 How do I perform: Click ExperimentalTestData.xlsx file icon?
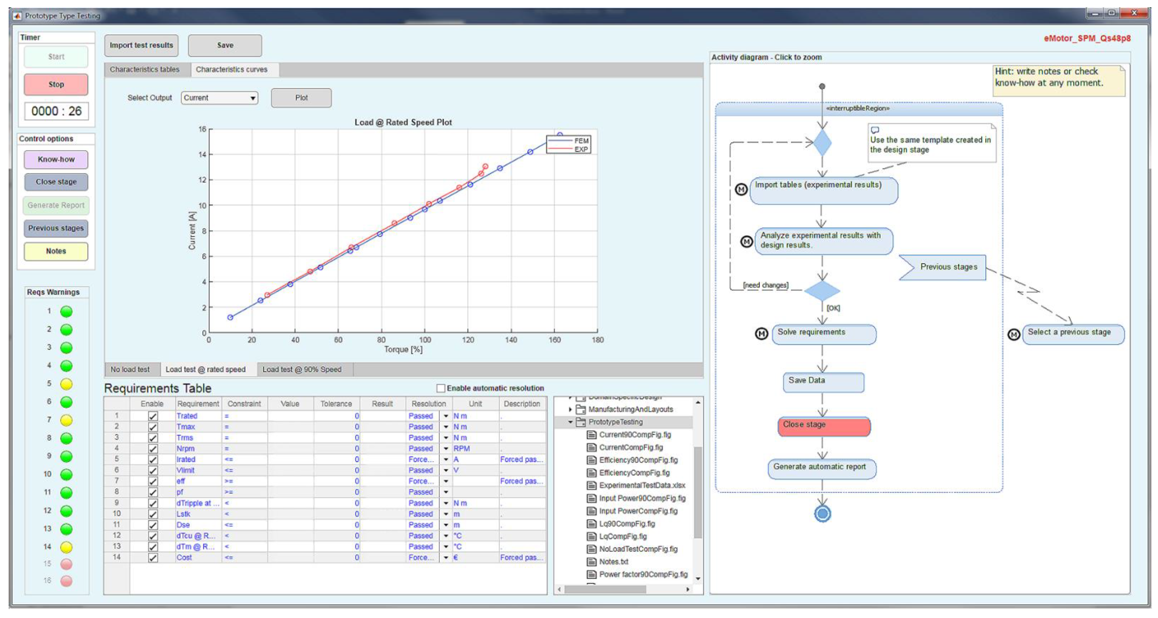592,485
